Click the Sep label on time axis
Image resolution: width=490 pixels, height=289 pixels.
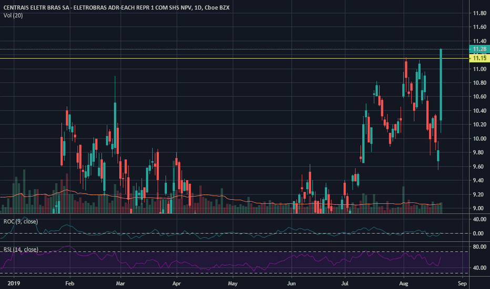pos(462,283)
